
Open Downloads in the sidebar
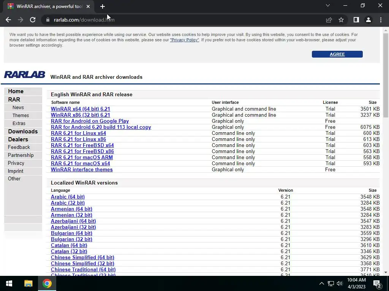click(23, 131)
